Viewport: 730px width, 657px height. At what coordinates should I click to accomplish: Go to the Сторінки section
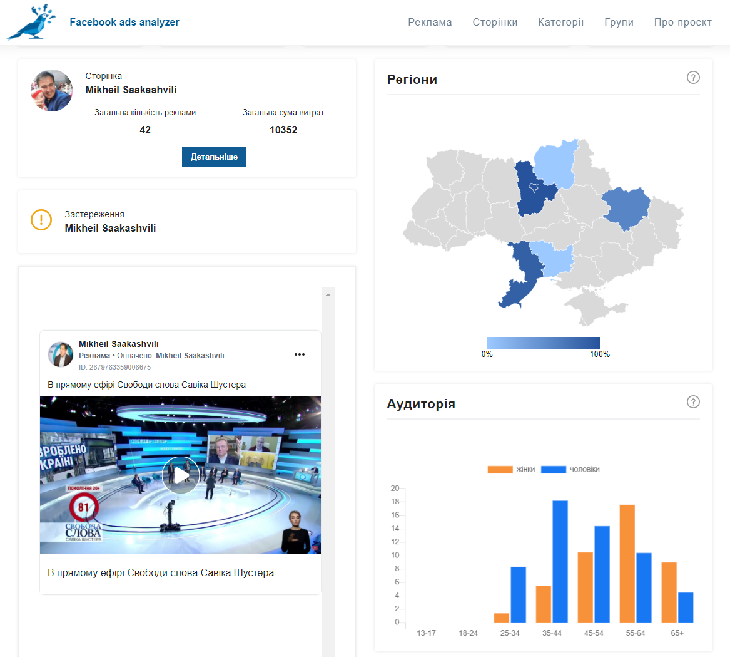[x=495, y=22]
